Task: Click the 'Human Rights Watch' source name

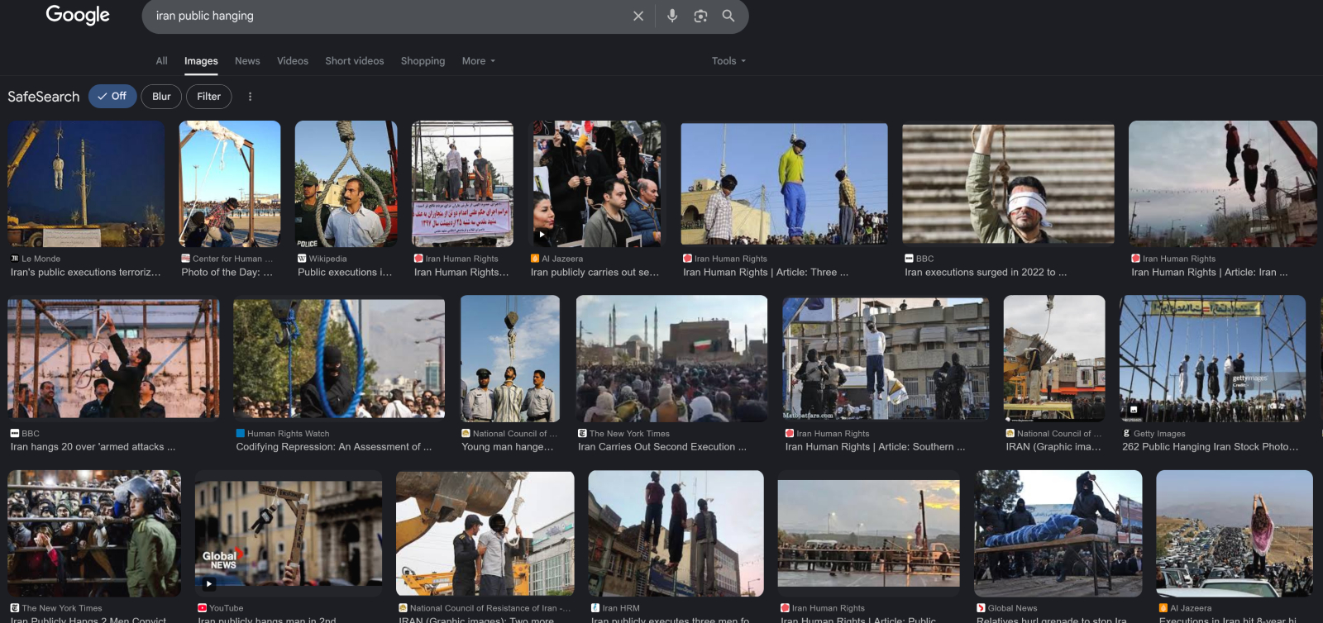Action: click(x=288, y=434)
